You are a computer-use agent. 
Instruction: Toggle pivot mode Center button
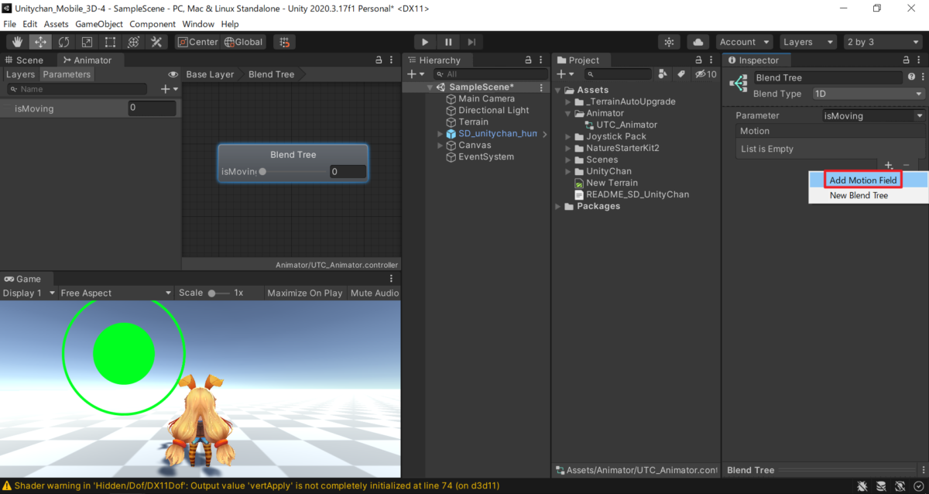pyautogui.click(x=198, y=42)
